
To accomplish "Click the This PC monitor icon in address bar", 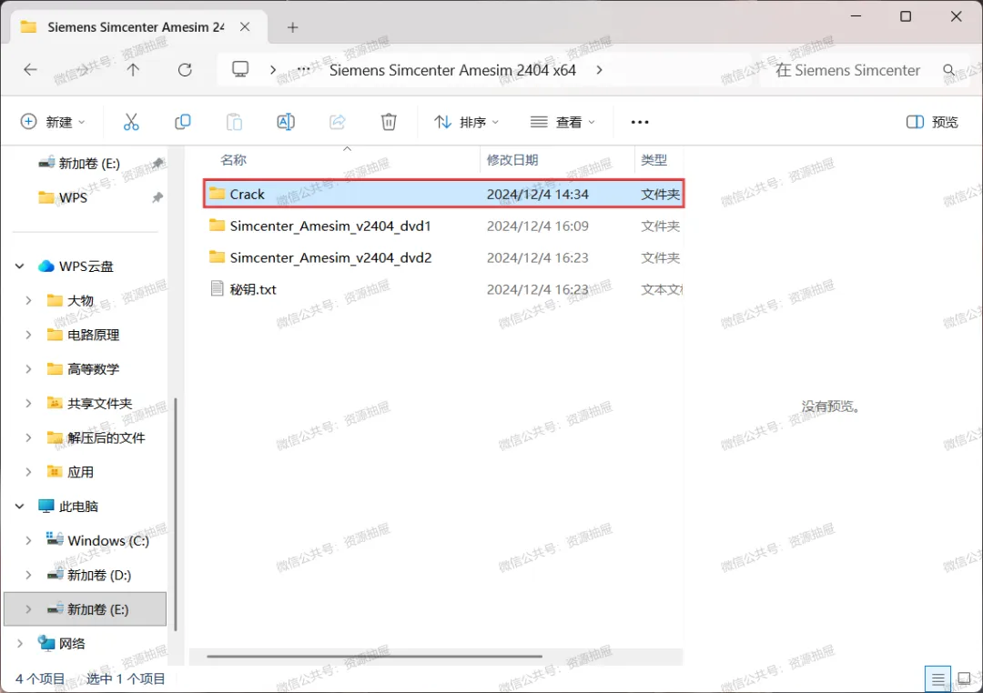I will (x=240, y=69).
